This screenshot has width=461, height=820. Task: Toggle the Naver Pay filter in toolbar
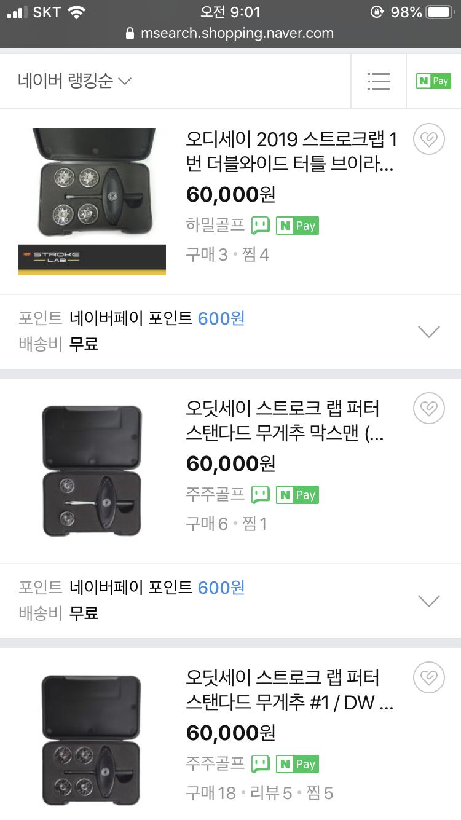433,81
